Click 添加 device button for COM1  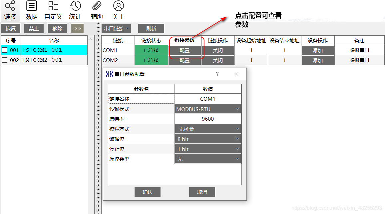(318, 50)
